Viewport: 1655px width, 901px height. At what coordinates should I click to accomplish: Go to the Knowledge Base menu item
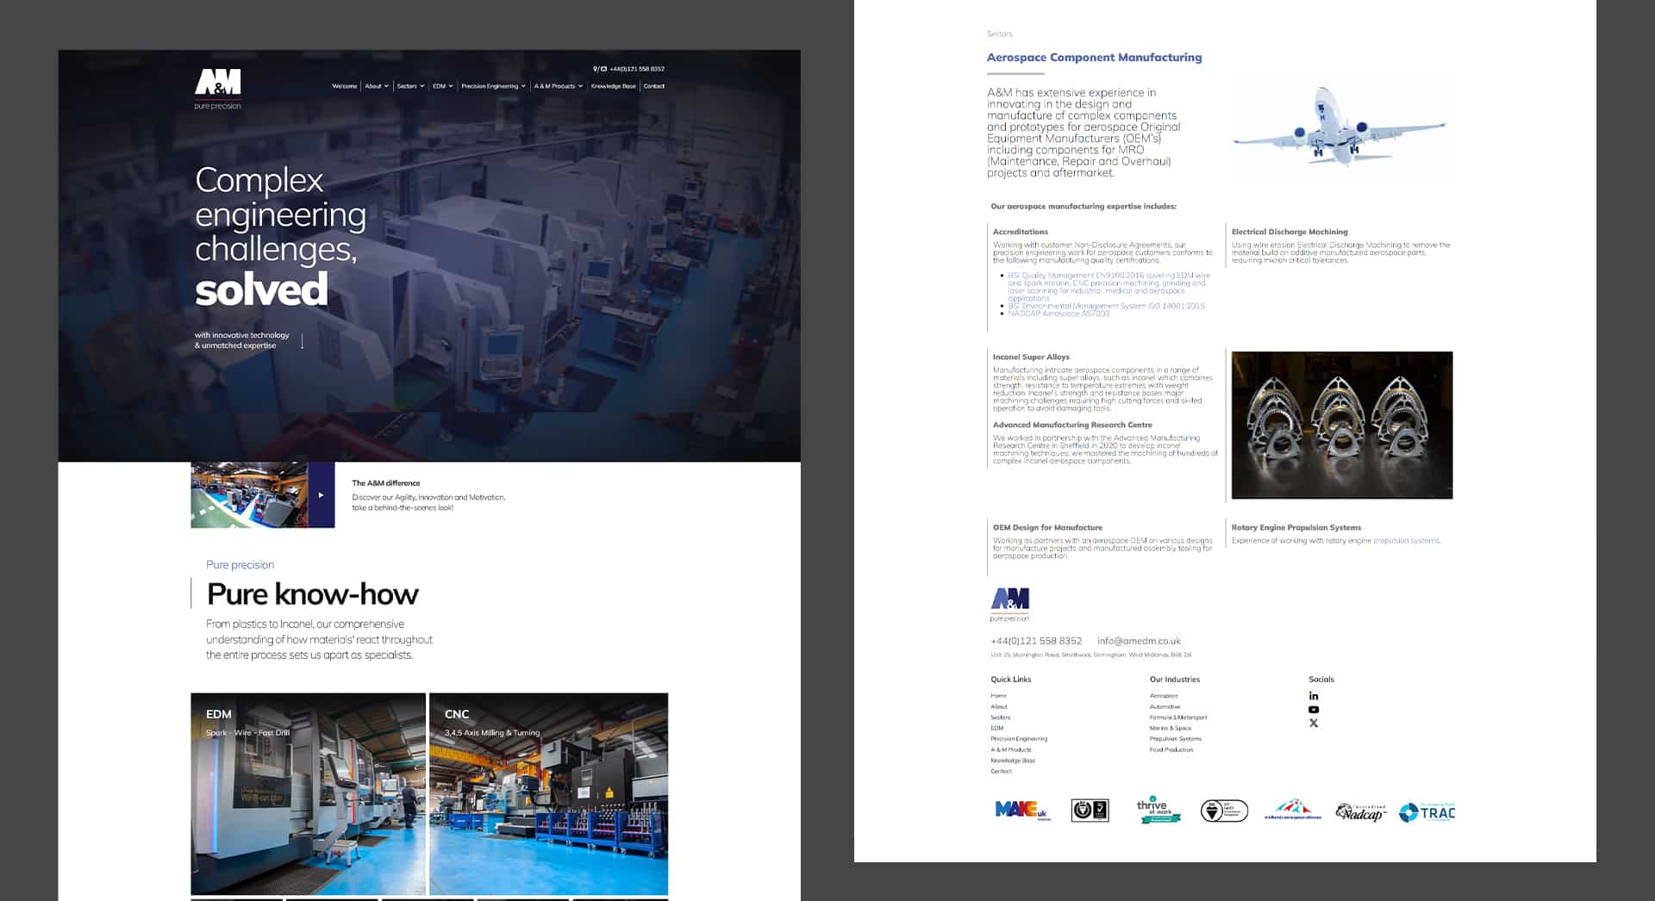pyautogui.click(x=613, y=86)
